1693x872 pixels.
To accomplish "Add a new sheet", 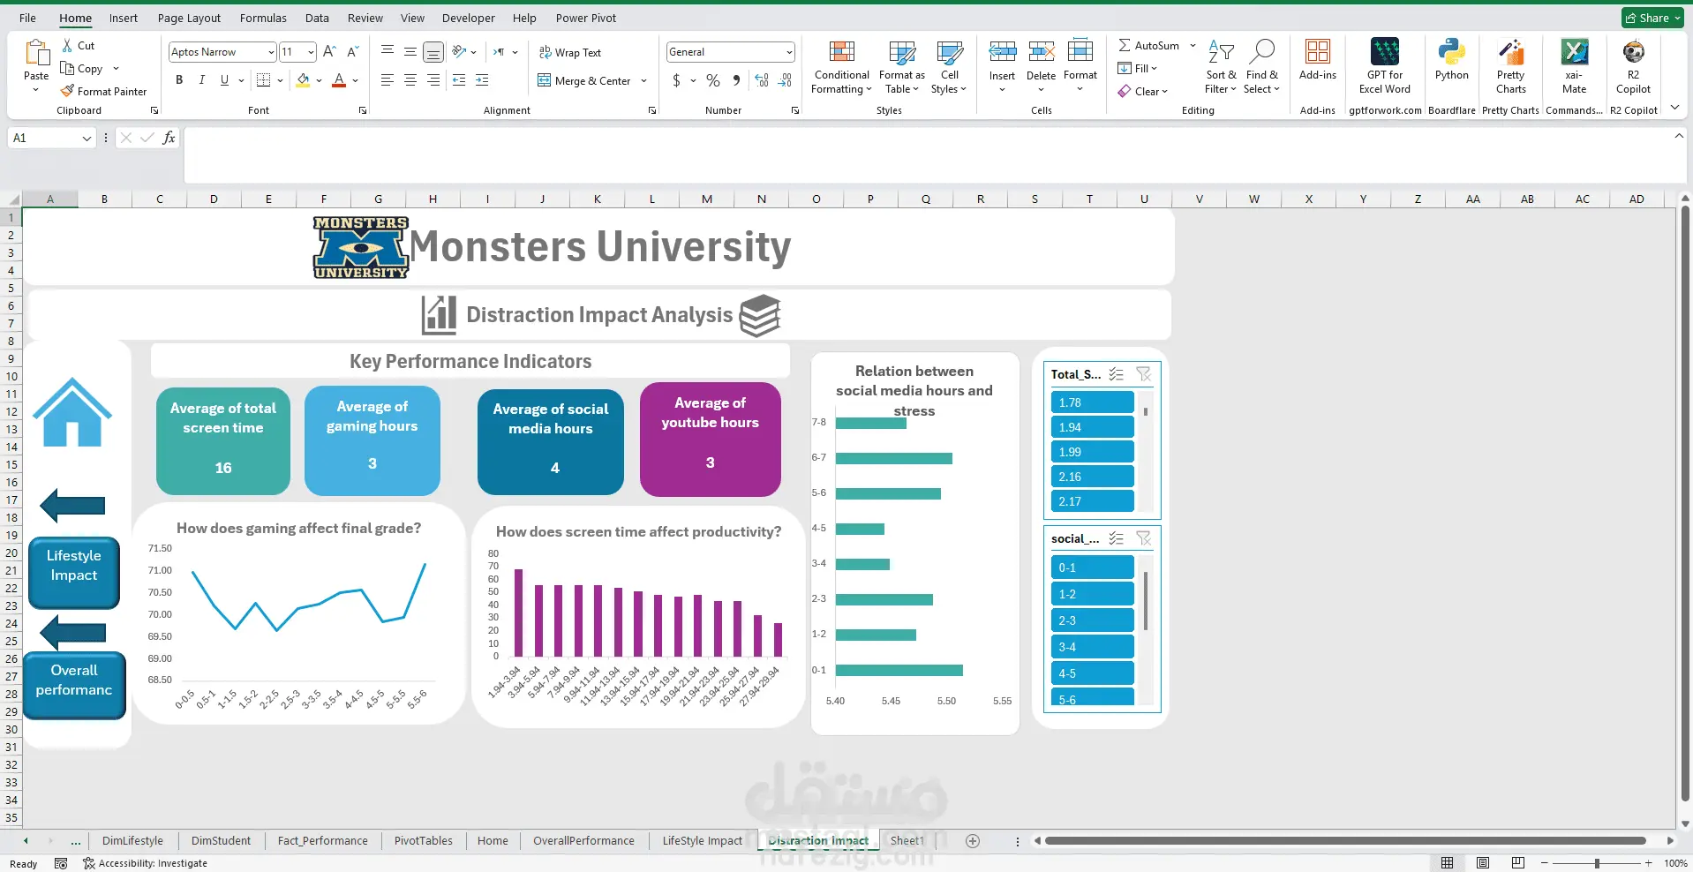I will [973, 841].
